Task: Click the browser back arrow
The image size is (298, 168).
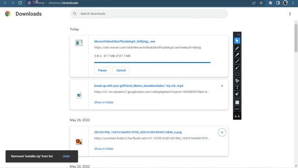Action: pyautogui.click(x=5, y=3)
